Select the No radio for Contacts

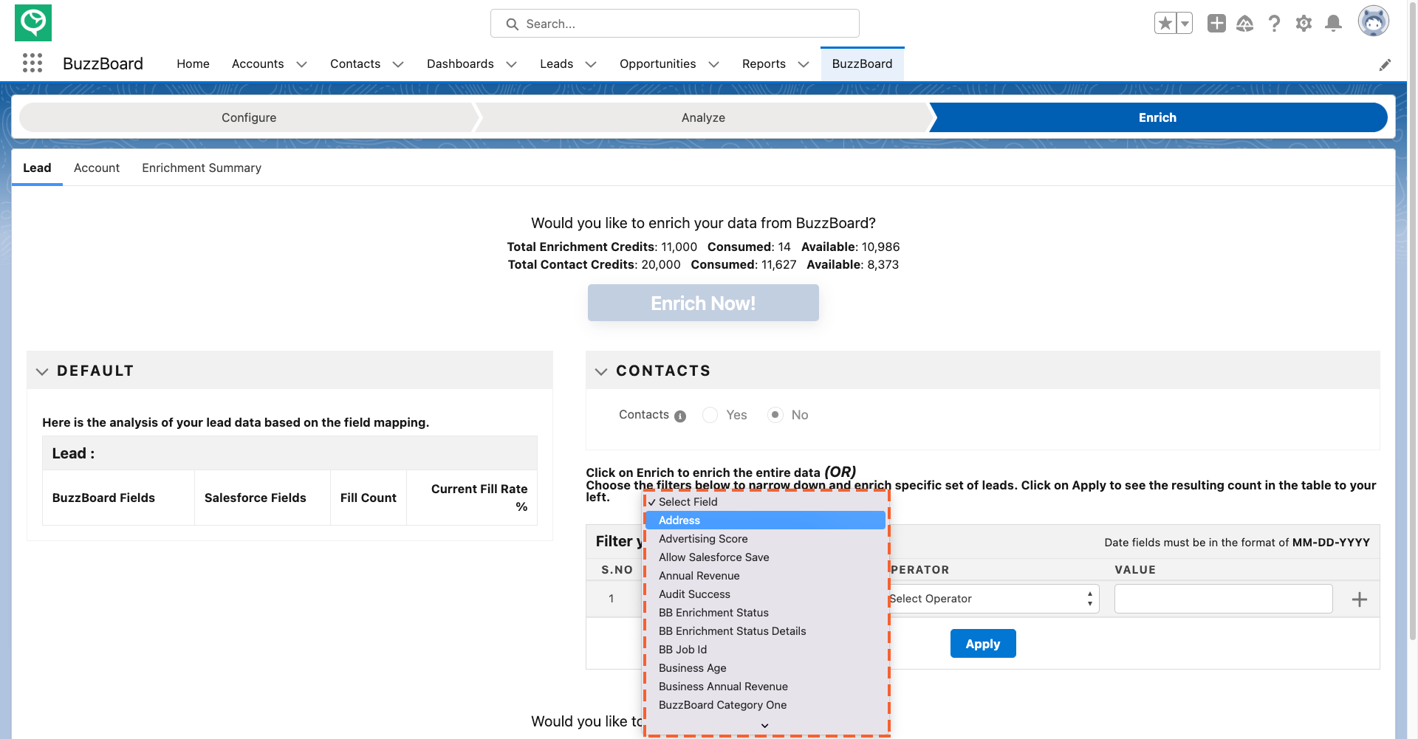[x=775, y=415]
